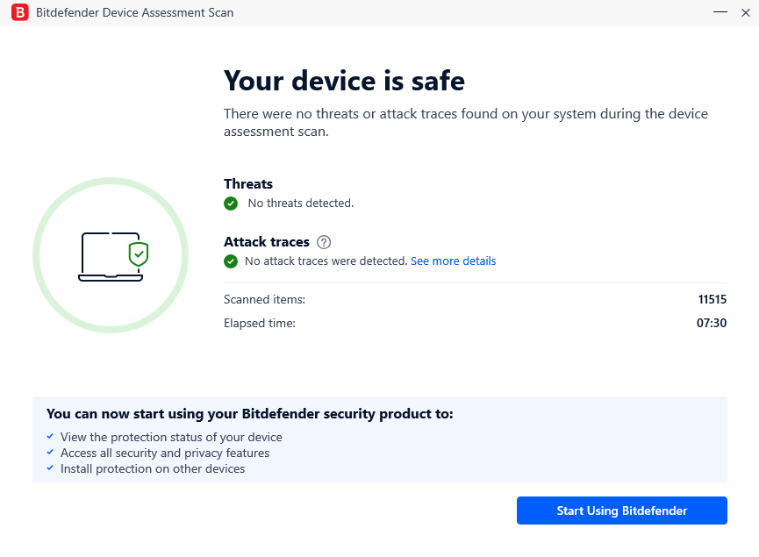This screenshot has height=557, width=759.
Task: Click the Threats section heading
Action: point(248,184)
